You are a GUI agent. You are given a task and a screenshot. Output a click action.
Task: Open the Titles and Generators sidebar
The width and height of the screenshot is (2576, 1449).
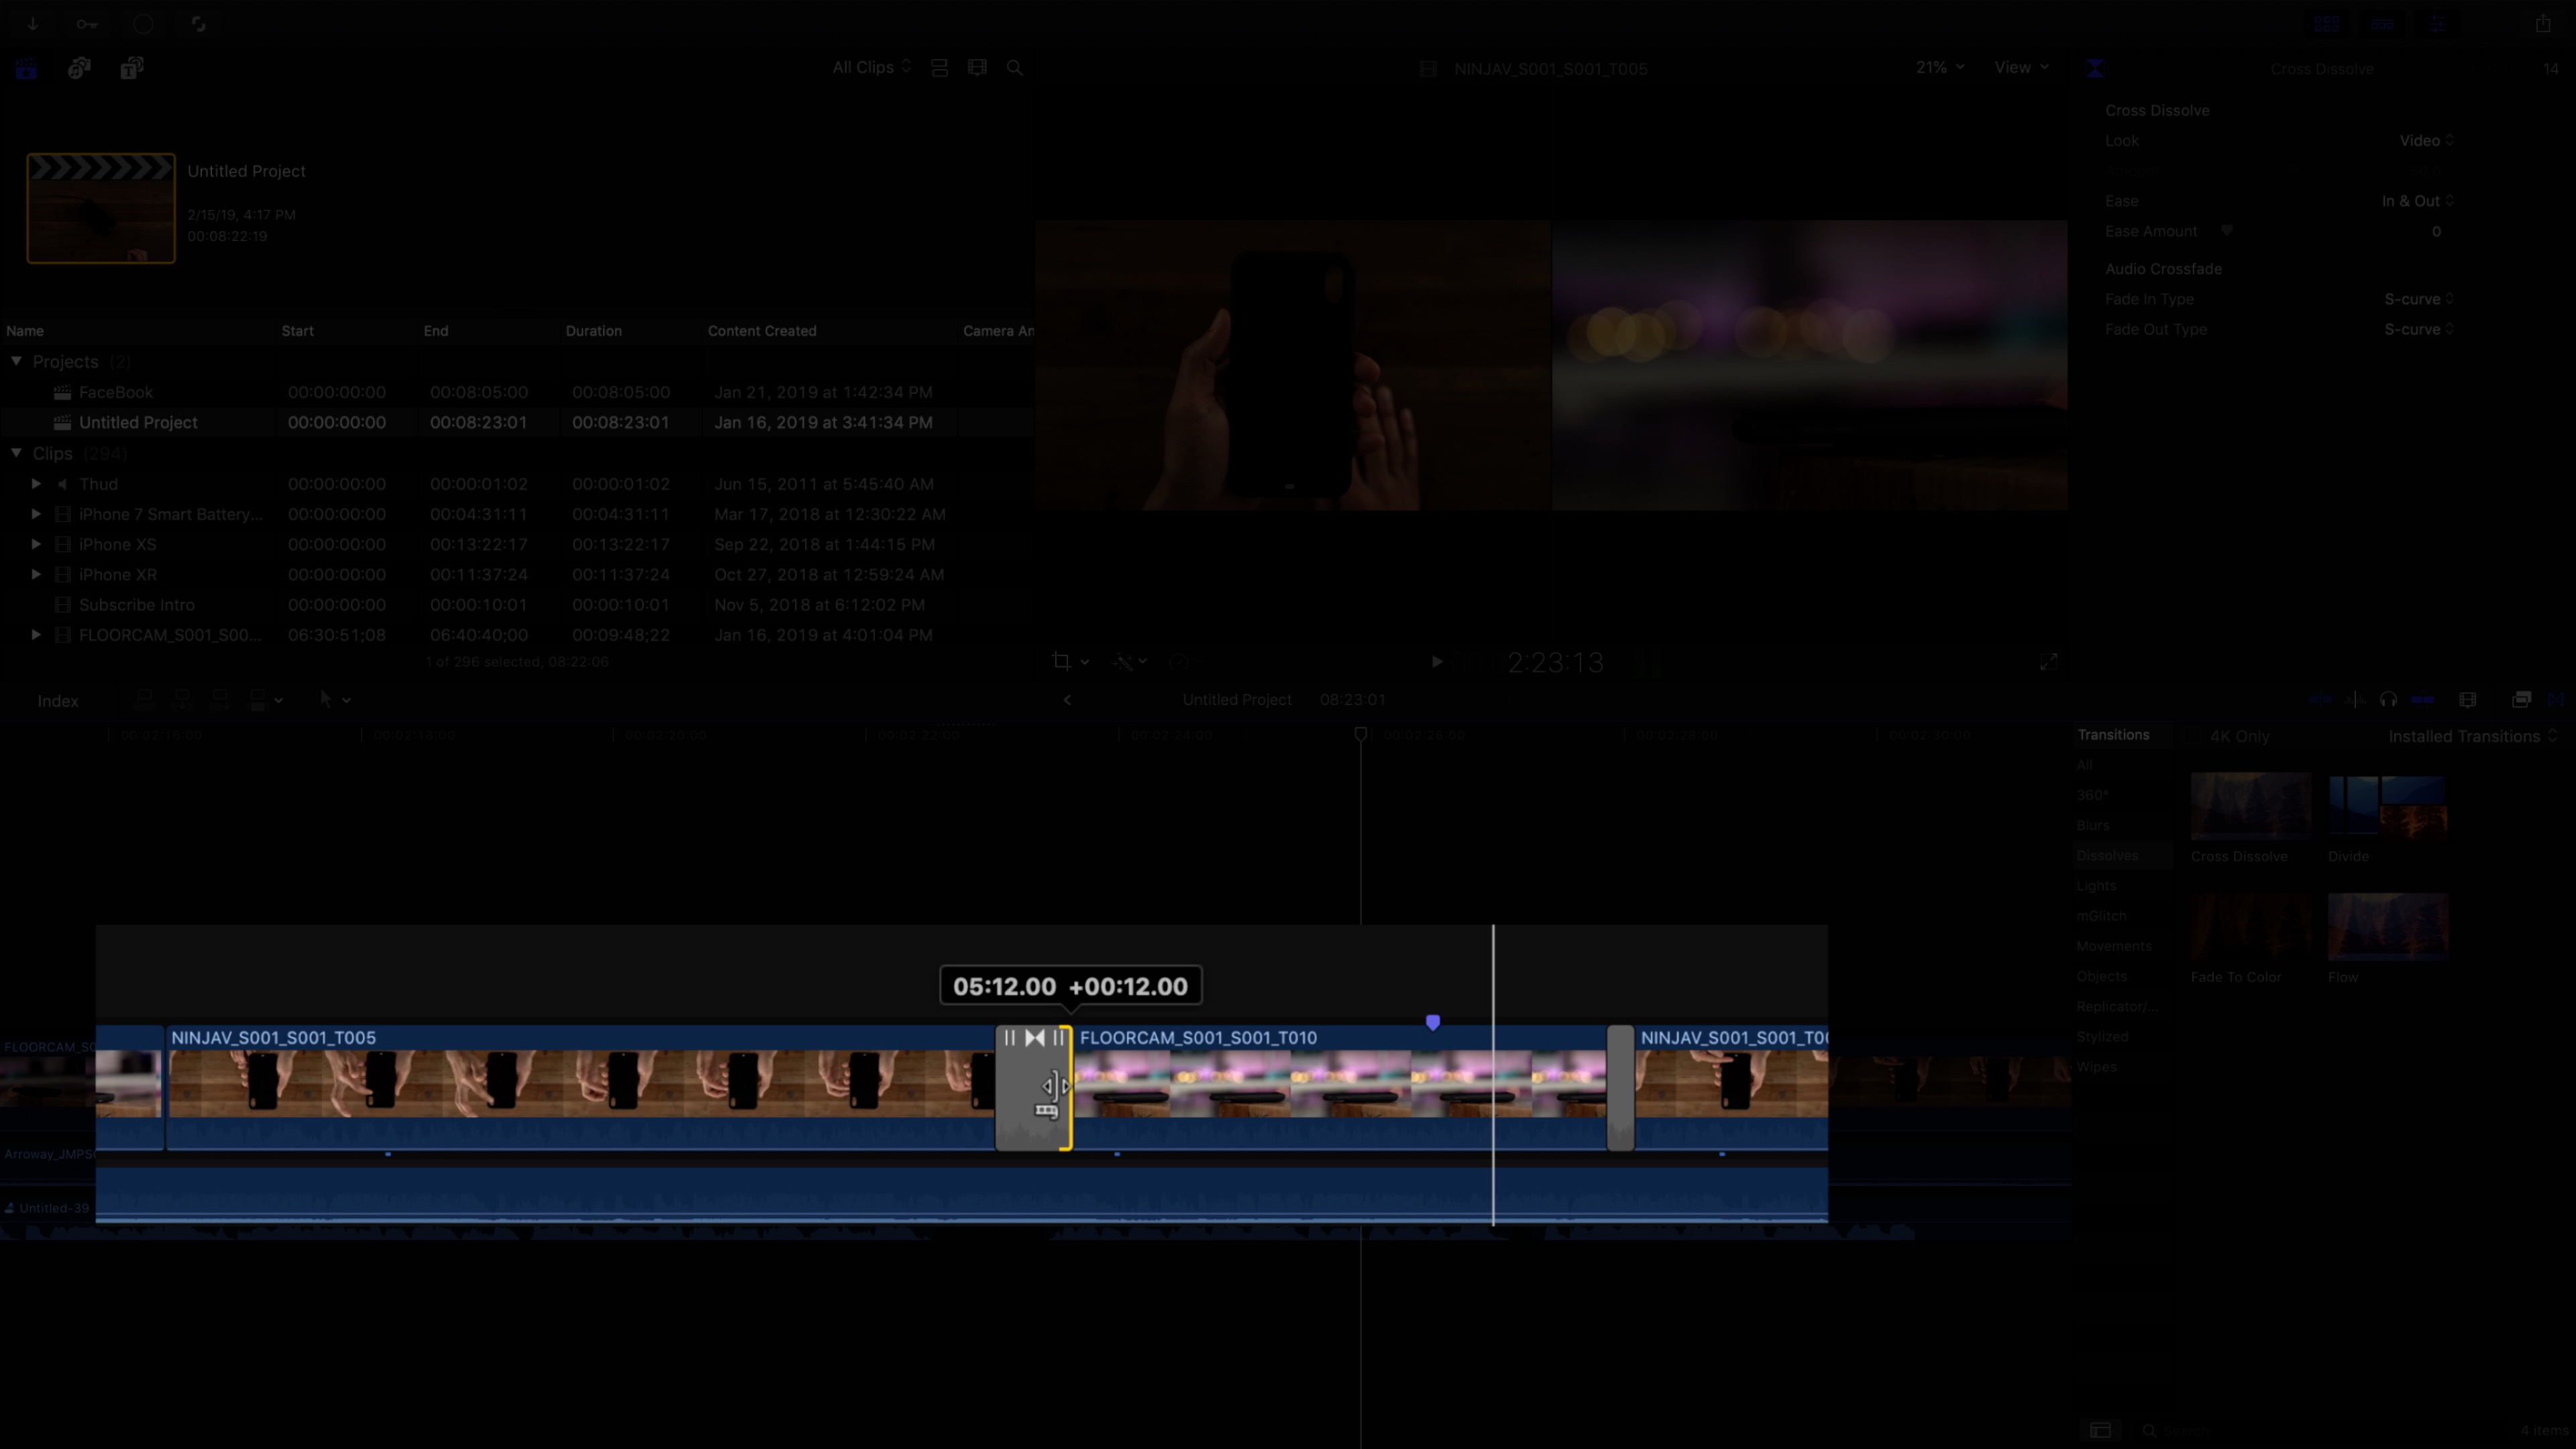[x=131, y=68]
